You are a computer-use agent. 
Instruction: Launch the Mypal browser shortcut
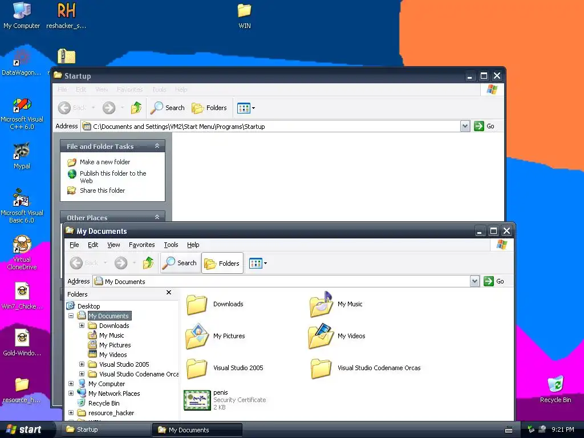click(x=22, y=156)
